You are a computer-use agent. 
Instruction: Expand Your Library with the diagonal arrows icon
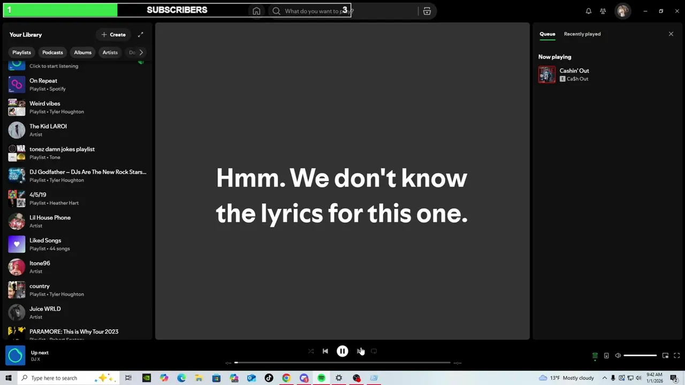(x=140, y=35)
